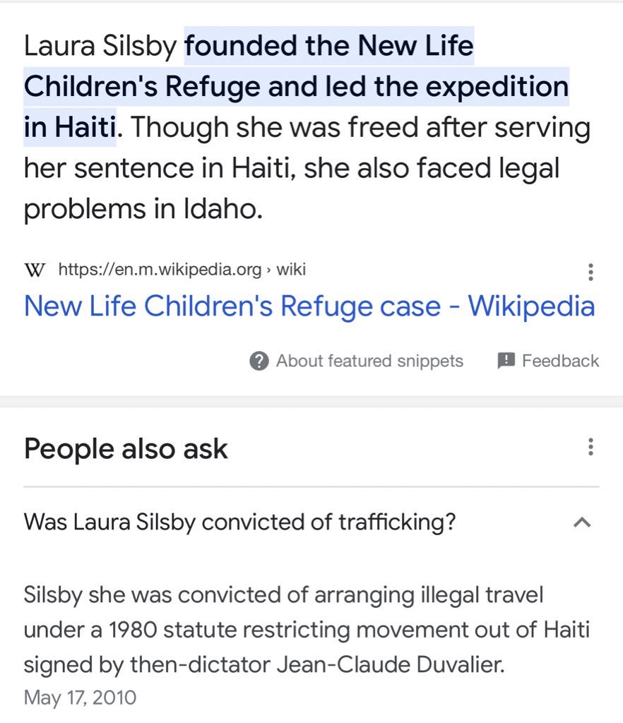
Task: Click the Wikipedia W favicon
Action: [x=35, y=270]
